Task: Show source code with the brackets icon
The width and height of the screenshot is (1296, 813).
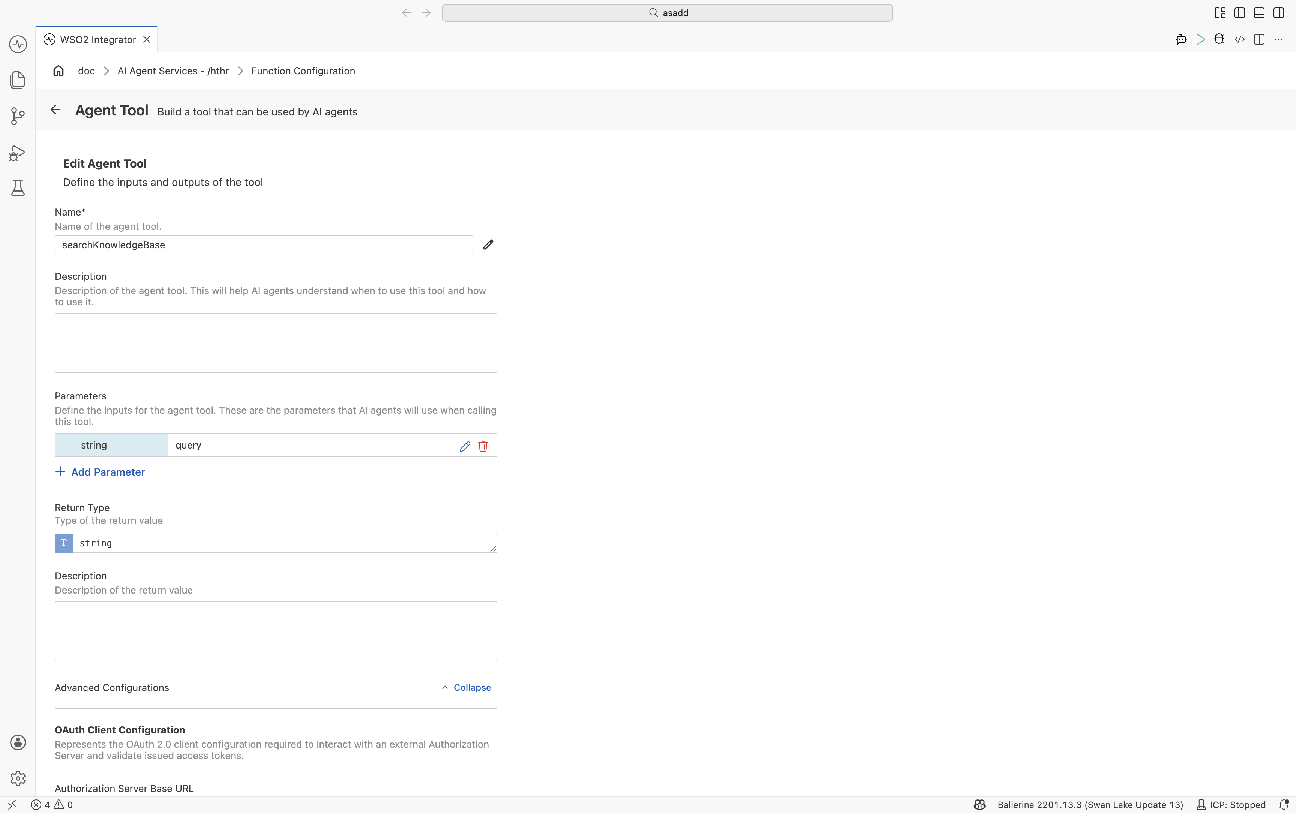Action: (x=1239, y=39)
